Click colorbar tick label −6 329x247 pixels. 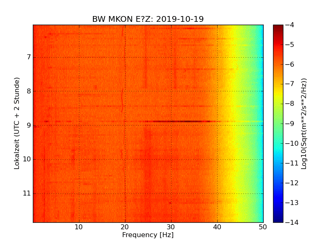290,65
